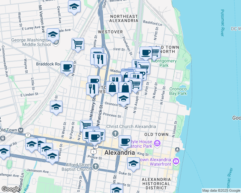This screenshot has height=193, width=241.
Task: Click the school marker west of N West St
Action: (56, 107)
